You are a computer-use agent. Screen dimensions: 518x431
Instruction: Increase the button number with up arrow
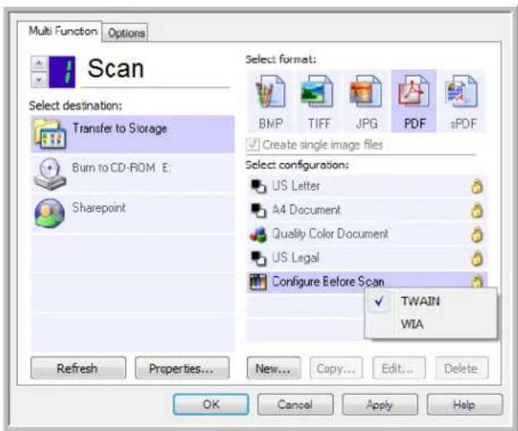click(x=39, y=63)
